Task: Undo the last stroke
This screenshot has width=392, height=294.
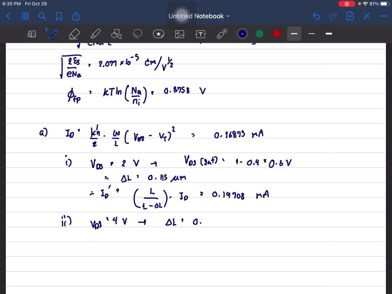Action: click(316, 16)
